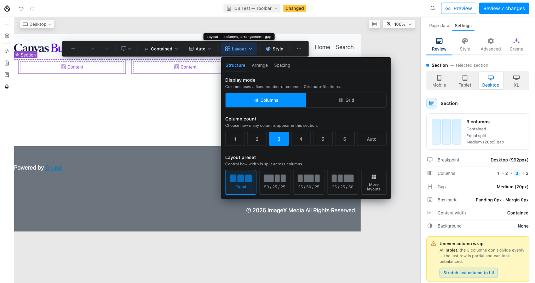
Task: Move section up with the up chevron
Action: pyautogui.click(x=93, y=49)
